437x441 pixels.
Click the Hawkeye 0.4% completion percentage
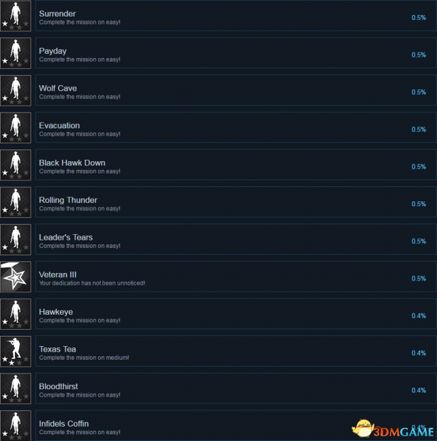coord(419,315)
